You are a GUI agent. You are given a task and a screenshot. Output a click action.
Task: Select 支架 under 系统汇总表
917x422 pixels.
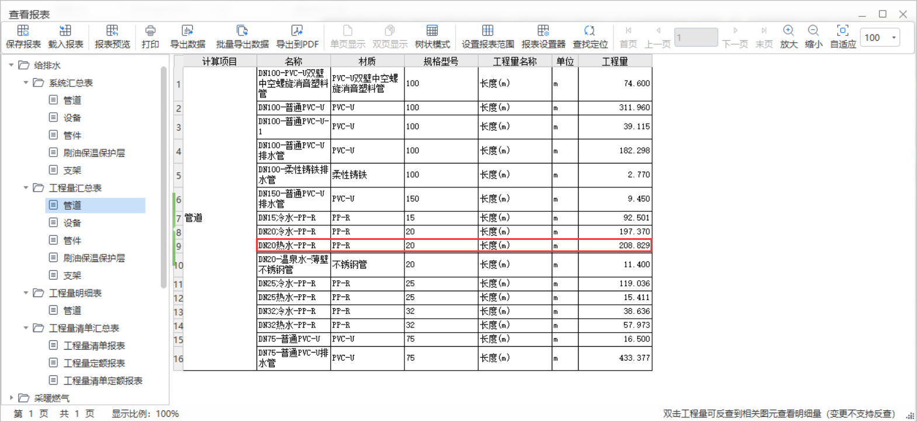click(72, 170)
